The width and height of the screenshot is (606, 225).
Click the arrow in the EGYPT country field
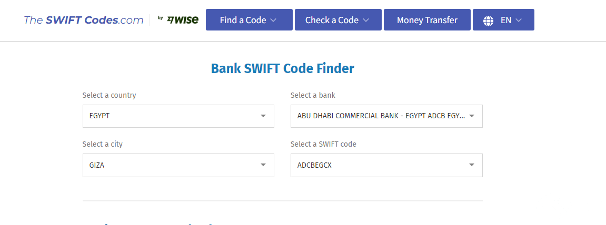pyautogui.click(x=263, y=116)
